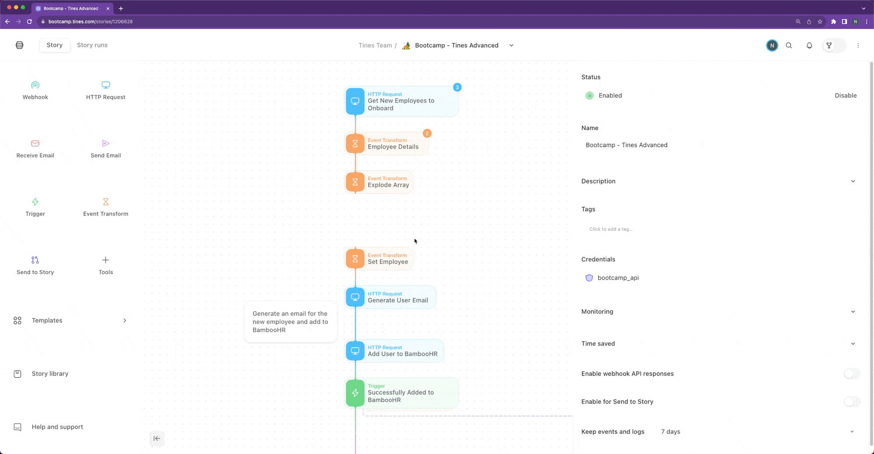The height and width of the screenshot is (454, 874).
Task: Open the browser tab list chevron
Action: click(x=864, y=8)
